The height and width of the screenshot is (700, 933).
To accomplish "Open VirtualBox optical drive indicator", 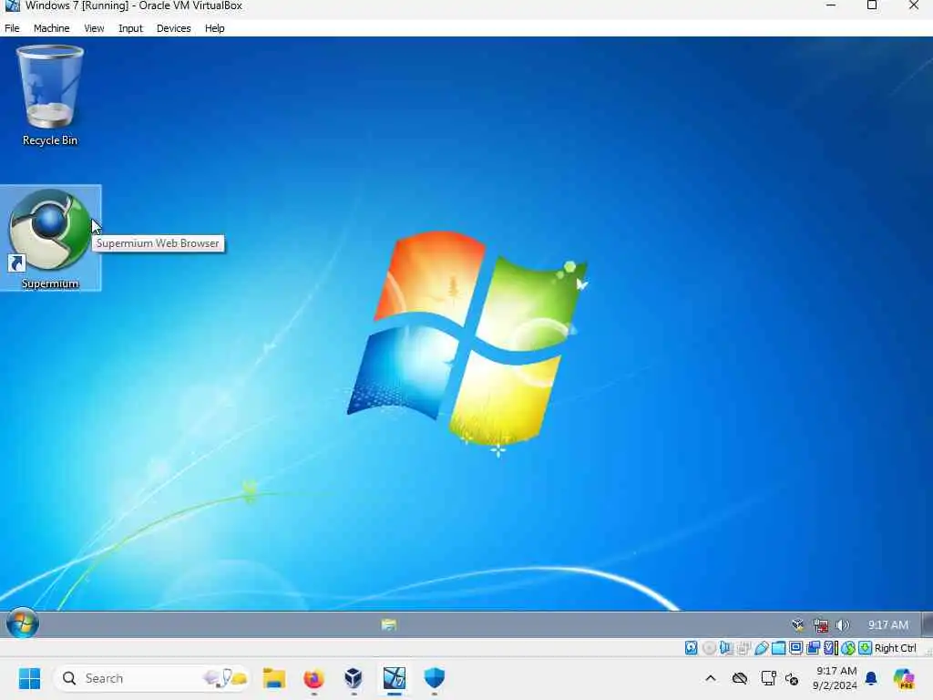I will 709,648.
